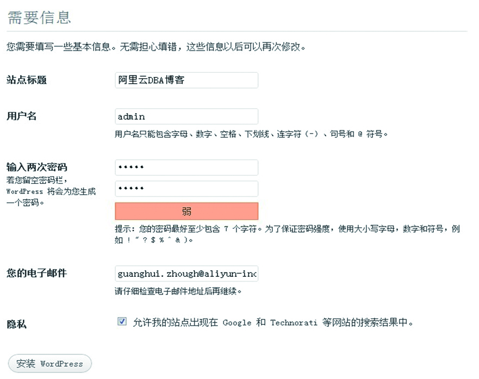Uncheck the search engine visibility checkbox

[x=122, y=321]
